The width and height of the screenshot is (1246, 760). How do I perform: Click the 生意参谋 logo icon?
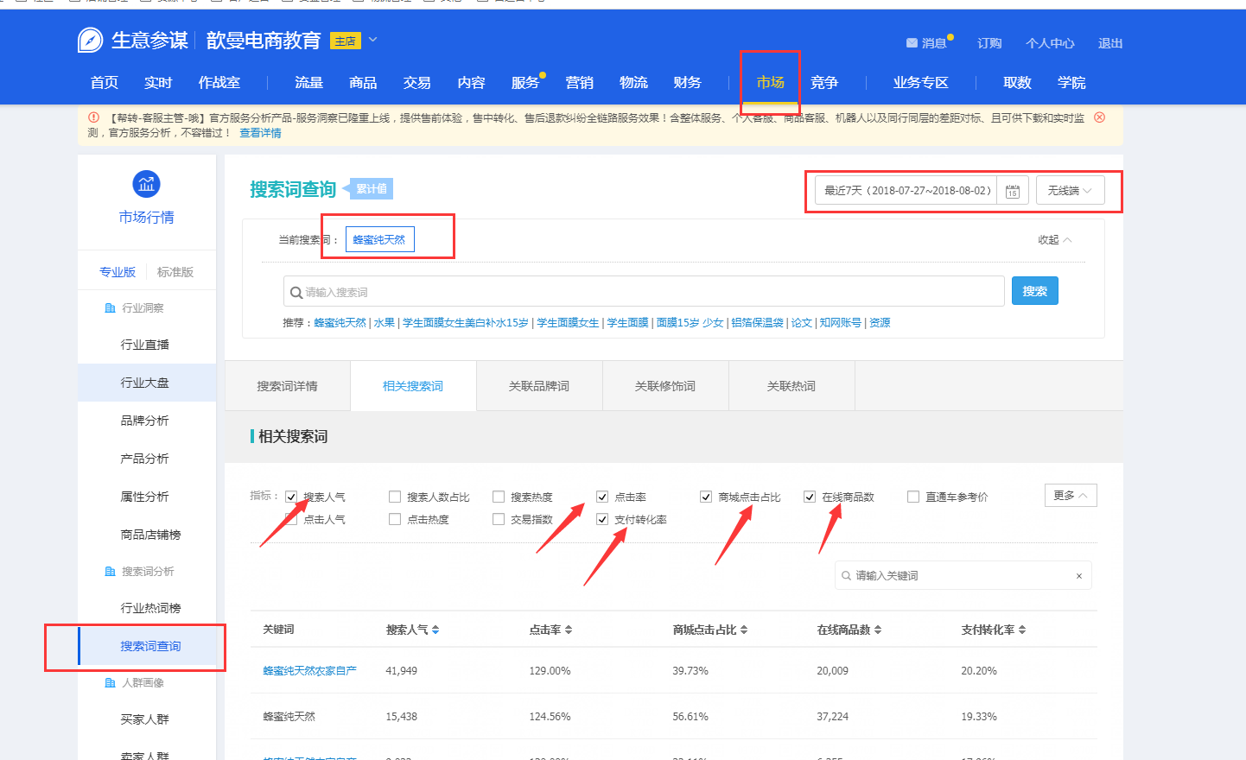tap(90, 41)
